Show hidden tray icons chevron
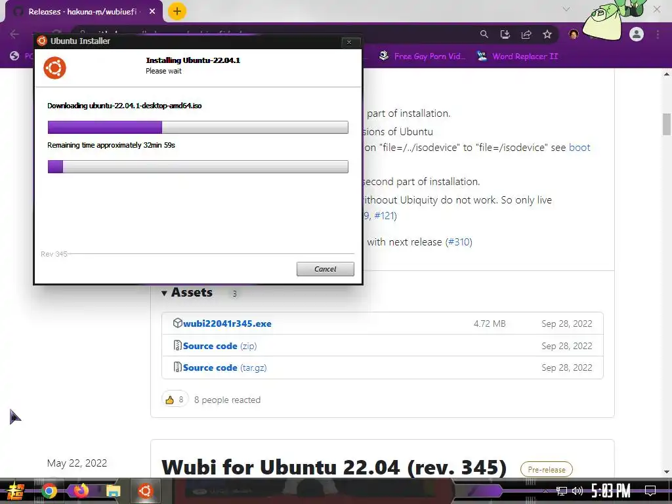672x504 pixels. pyautogui.click(x=545, y=491)
